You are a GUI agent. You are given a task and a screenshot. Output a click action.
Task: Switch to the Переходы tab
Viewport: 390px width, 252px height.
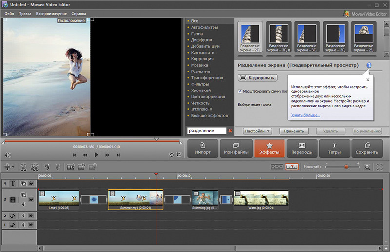click(302, 148)
